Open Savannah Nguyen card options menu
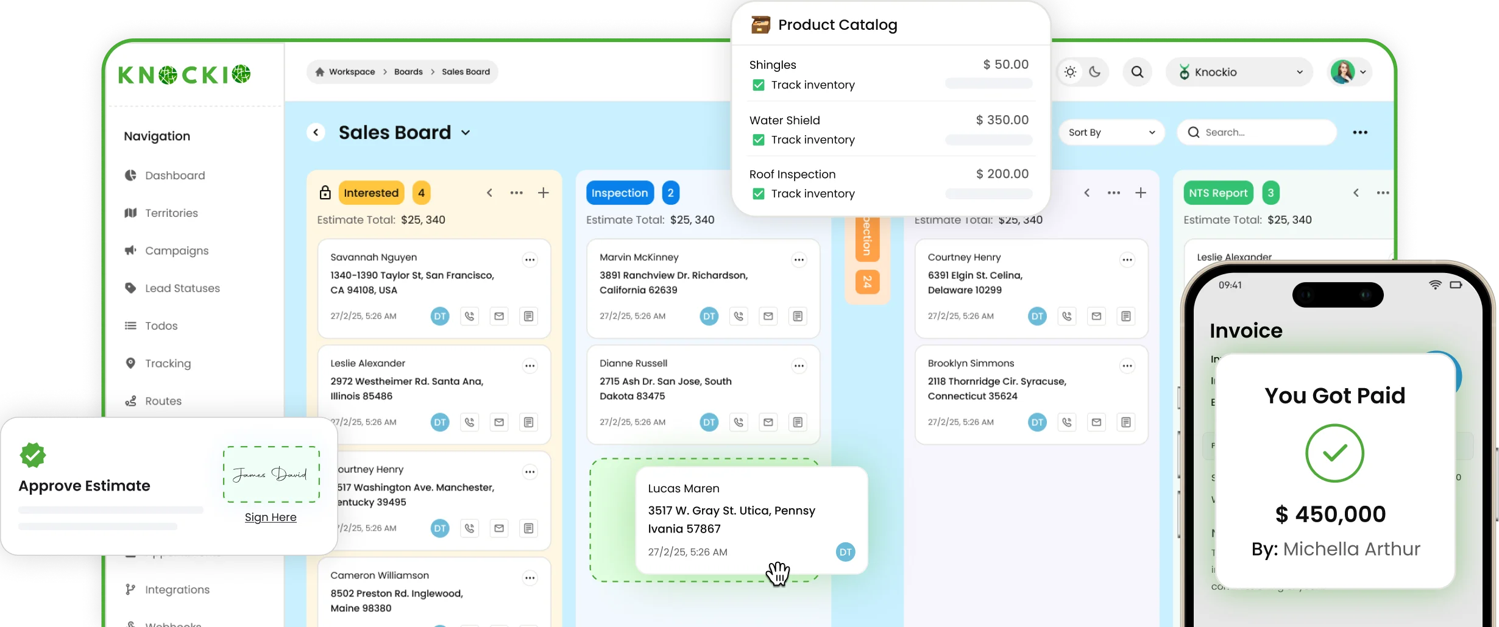This screenshot has height=627, width=1499. point(530,260)
